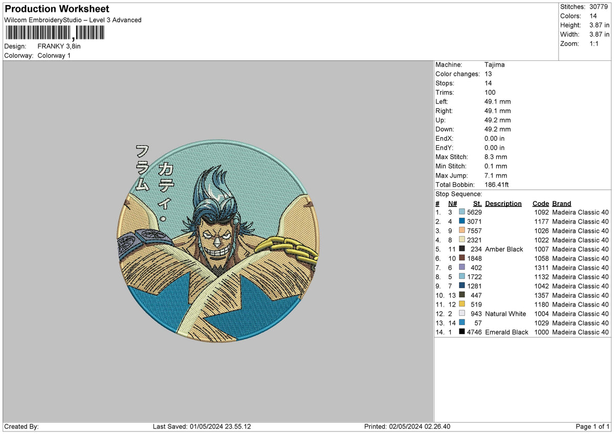Click the teal blue swatch for stop 2
The image size is (614, 434).
click(462, 221)
